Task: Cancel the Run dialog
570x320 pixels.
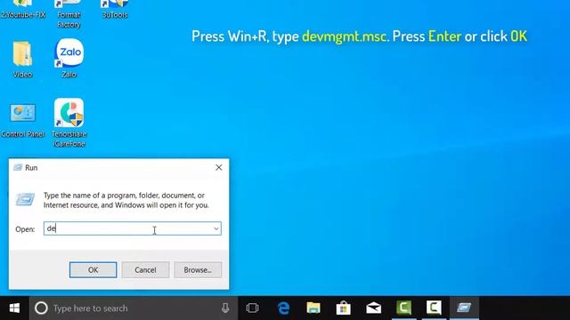Action: pos(145,270)
